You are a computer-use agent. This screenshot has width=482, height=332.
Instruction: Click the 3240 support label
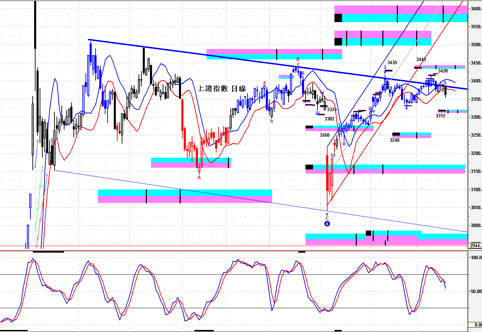(394, 140)
